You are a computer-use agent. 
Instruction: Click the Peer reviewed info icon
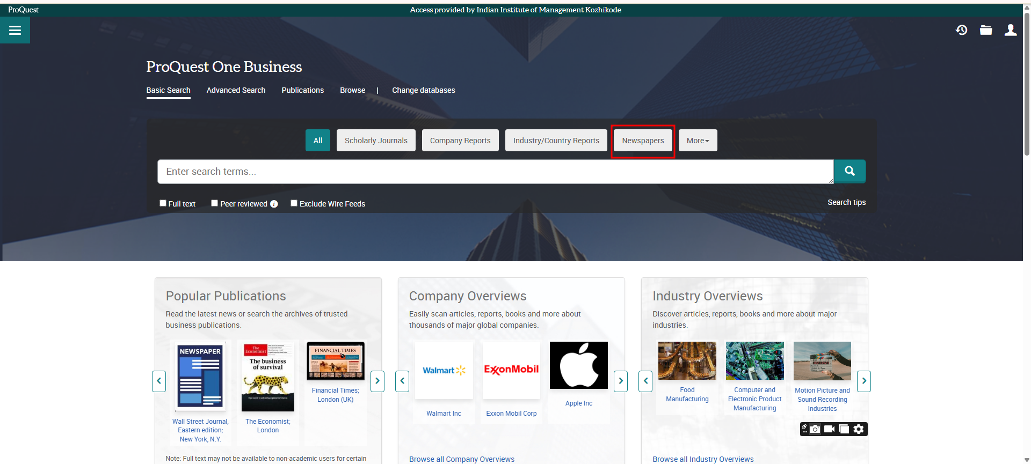[274, 204]
